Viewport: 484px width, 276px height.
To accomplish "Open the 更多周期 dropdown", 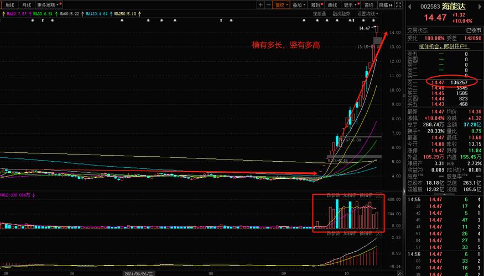I will point(46,5).
